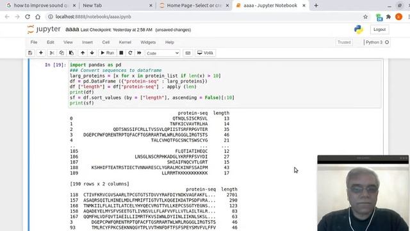Open the Help menu

(x=169, y=42)
